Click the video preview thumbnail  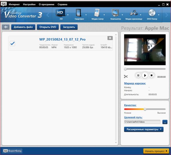(145, 50)
